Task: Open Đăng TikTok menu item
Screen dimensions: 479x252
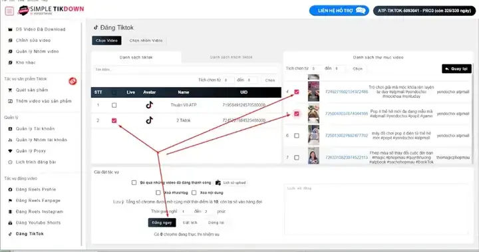Action: tap(30, 233)
